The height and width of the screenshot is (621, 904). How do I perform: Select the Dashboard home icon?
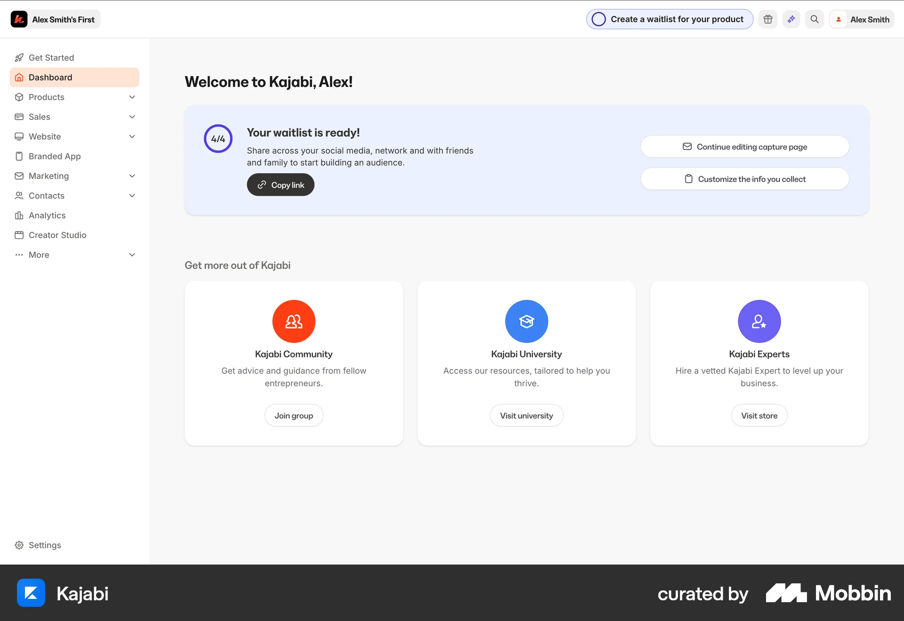click(x=19, y=77)
